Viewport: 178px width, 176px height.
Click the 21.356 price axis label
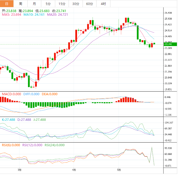(168, 72)
